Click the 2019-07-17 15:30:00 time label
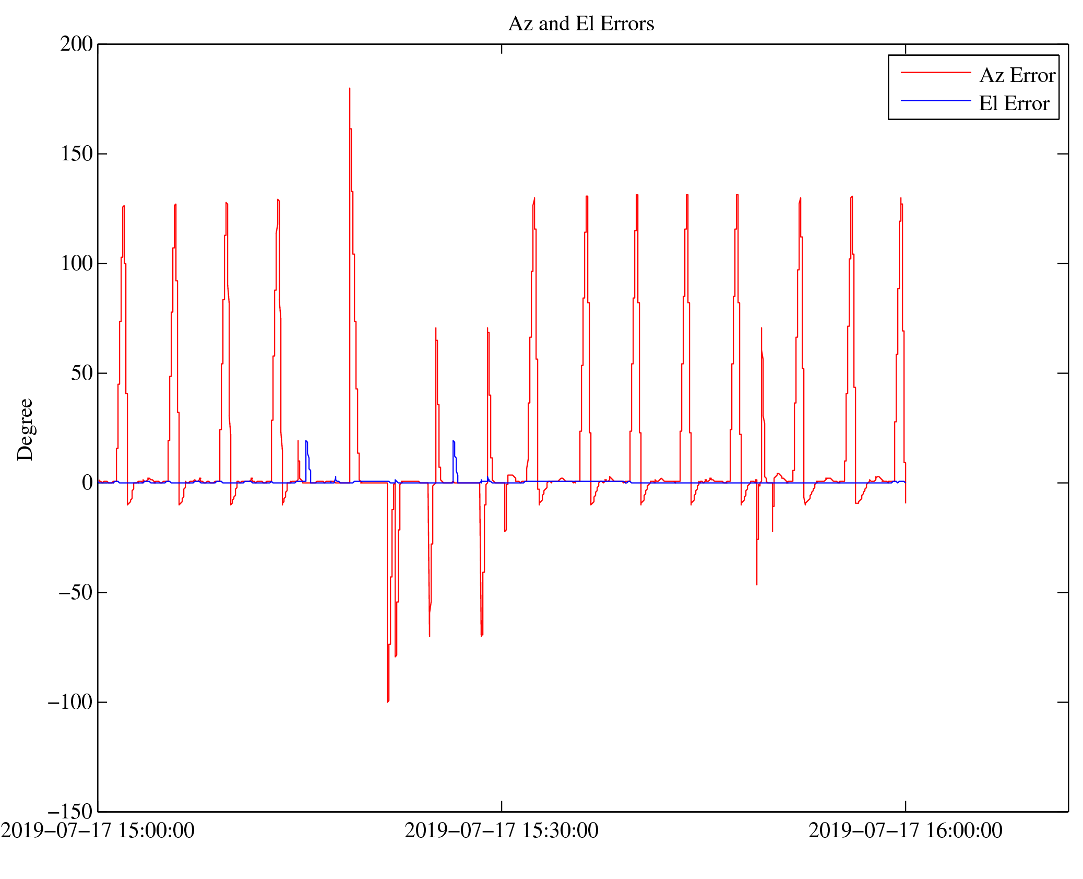The image size is (1083, 879). (501, 831)
